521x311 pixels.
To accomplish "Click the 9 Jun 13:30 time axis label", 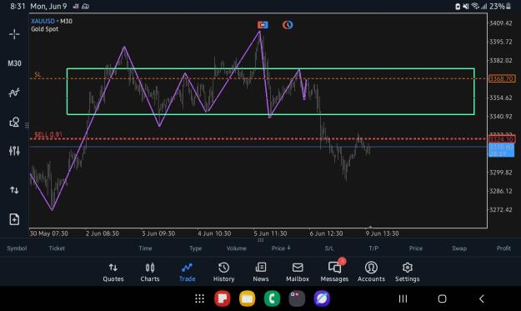I will click(382, 233).
